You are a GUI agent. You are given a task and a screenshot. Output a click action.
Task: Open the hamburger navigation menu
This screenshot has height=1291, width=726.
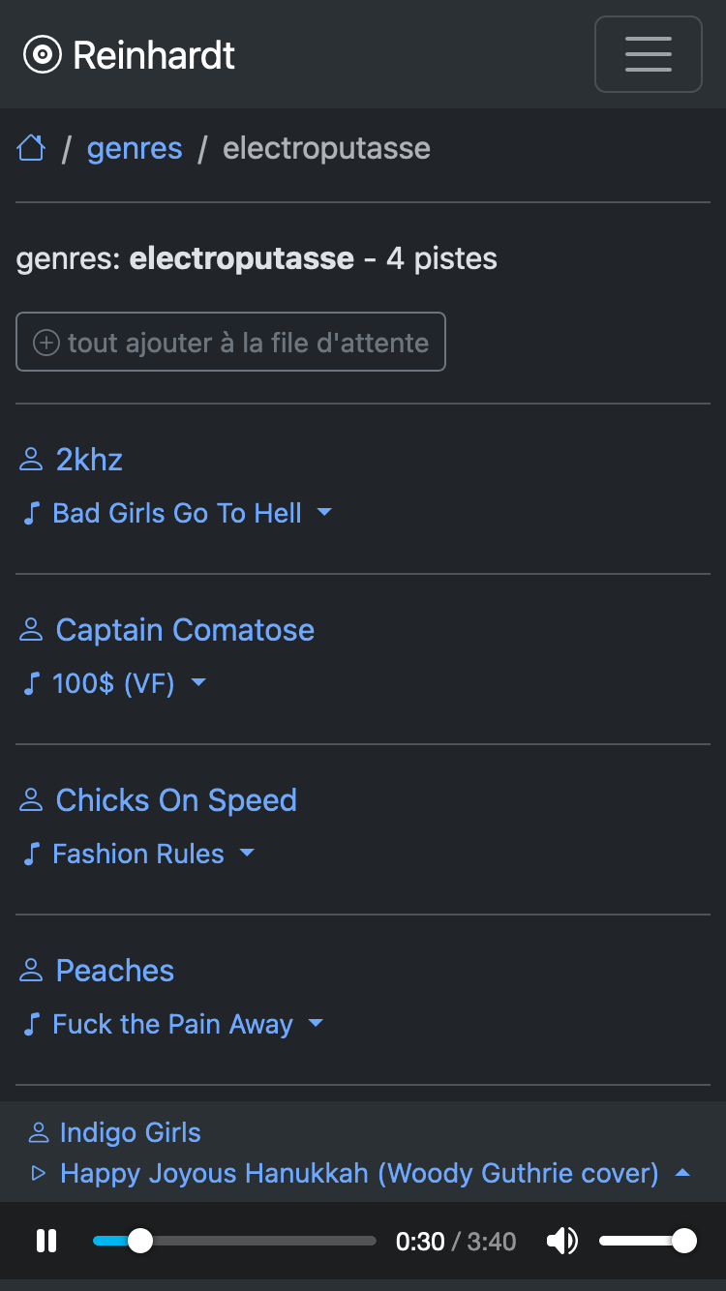(648, 54)
